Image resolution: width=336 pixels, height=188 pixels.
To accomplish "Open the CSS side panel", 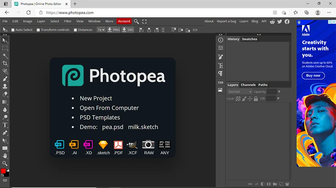I will (x=220, y=82).
